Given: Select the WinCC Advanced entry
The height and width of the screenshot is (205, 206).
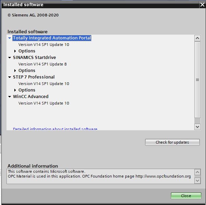Looking at the screenshot, I should [31, 97].
